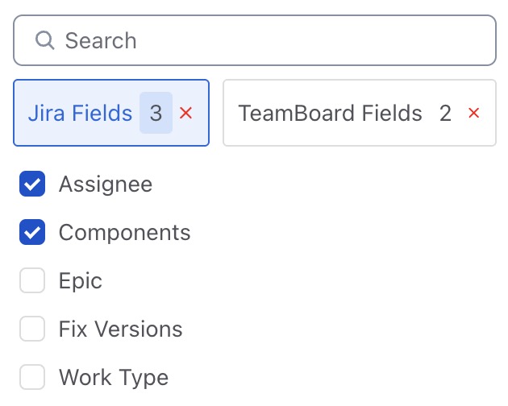
Task: Click the blue checkmark beside Assignee
Action: pos(32,184)
